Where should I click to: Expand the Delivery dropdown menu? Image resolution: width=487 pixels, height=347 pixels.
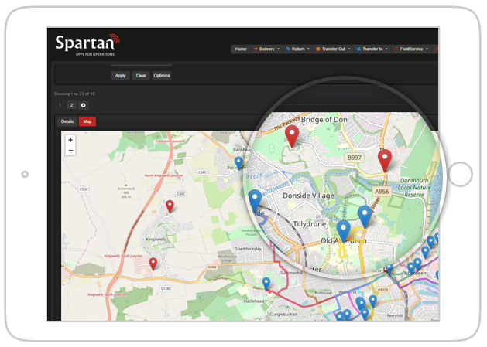(x=266, y=49)
